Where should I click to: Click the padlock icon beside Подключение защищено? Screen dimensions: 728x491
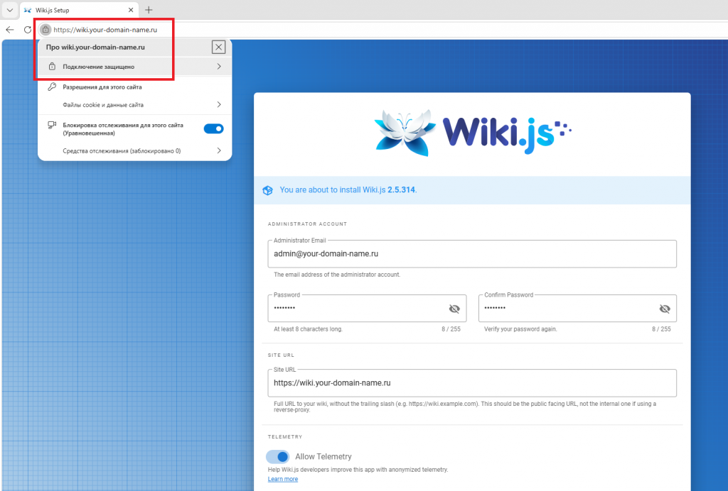pyautogui.click(x=52, y=67)
